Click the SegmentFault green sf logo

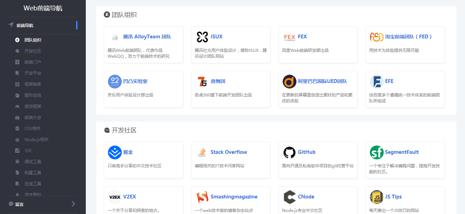click(x=376, y=152)
